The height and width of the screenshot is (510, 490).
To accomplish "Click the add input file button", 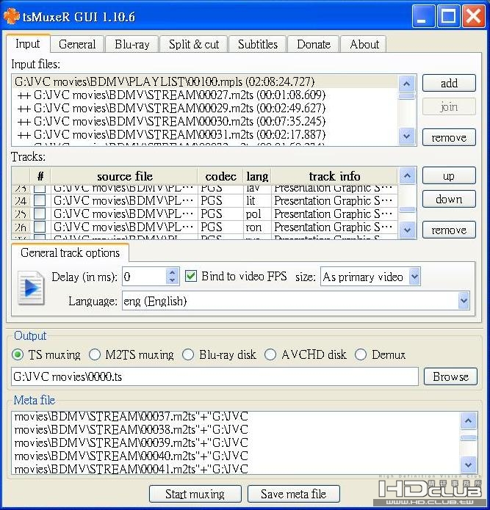I will (449, 83).
